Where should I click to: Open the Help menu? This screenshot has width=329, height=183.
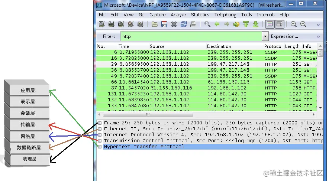pos(284,15)
